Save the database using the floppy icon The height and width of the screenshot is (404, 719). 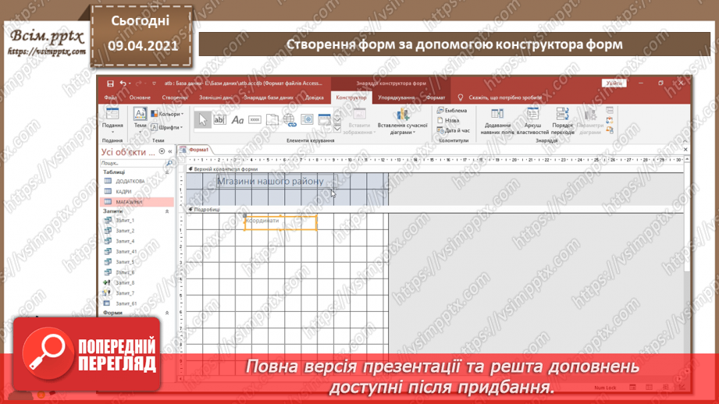click(110, 83)
